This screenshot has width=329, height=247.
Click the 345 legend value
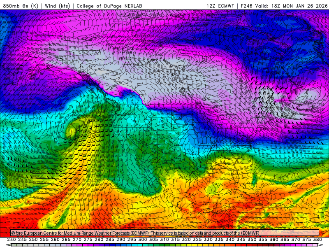[x=241, y=240]
